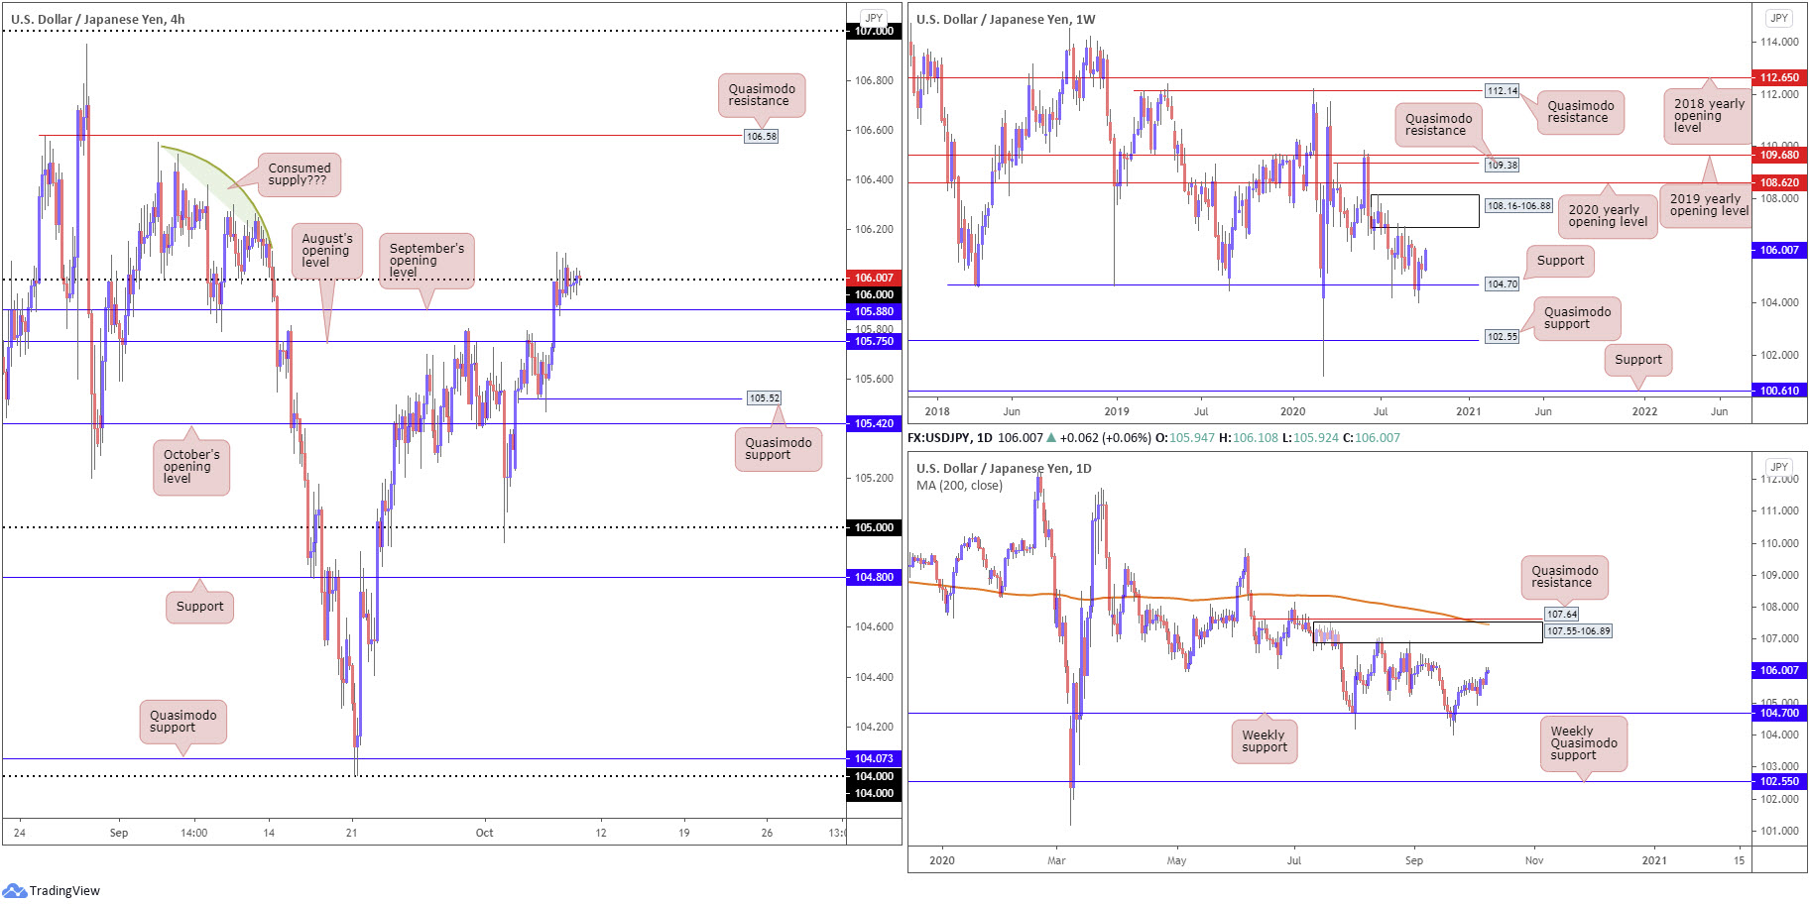Click the 'MA (200, close)' indicator label

click(959, 485)
